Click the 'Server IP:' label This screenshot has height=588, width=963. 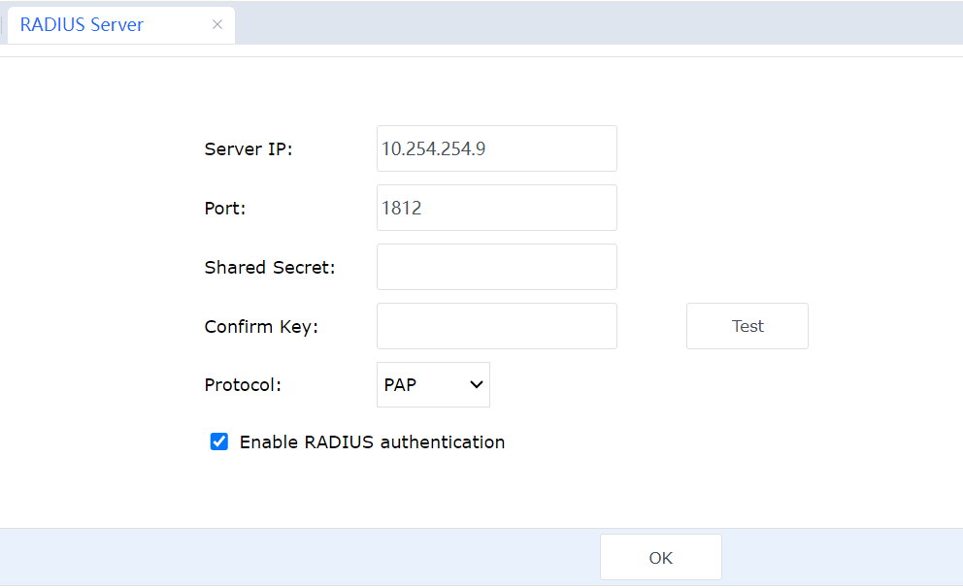[249, 149]
